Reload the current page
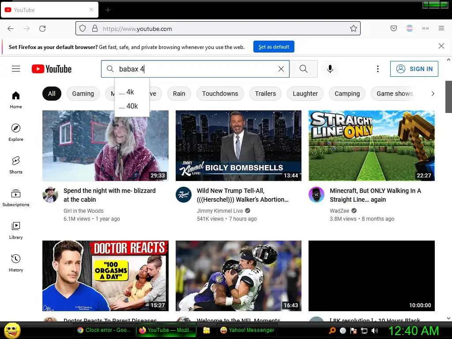 [x=42, y=29]
